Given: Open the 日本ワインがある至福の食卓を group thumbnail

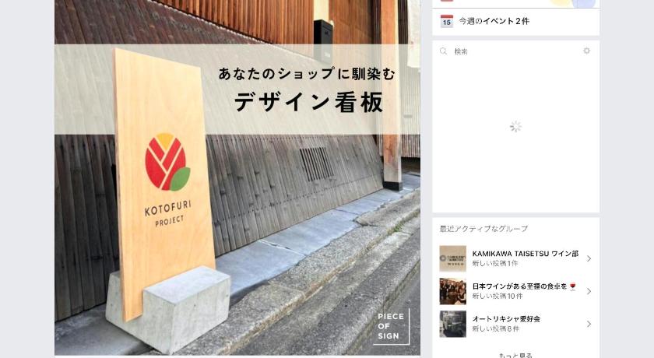Looking at the screenshot, I should coord(452,291).
